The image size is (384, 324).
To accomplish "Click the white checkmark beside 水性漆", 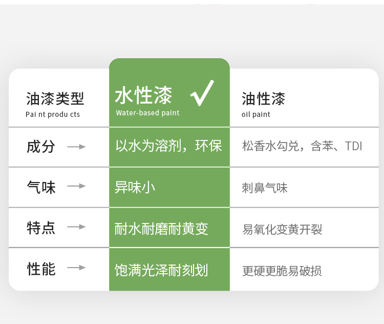I will [202, 93].
